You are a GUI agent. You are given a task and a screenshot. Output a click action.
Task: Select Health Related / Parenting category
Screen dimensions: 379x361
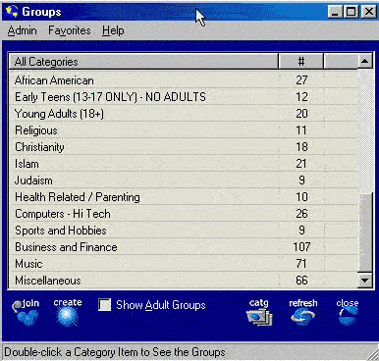184,197
